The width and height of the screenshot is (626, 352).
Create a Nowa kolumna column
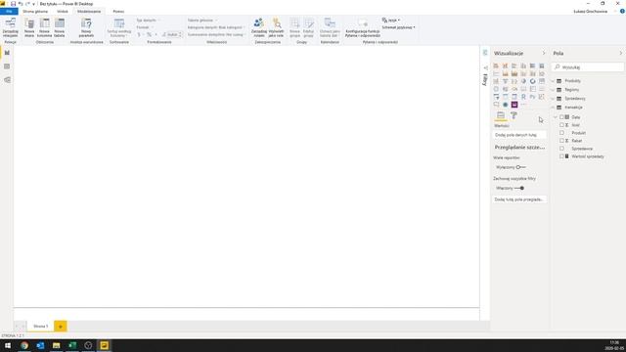coord(44,27)
